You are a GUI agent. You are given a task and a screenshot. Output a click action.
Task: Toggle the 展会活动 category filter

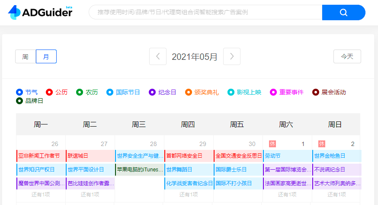[329, 92]
